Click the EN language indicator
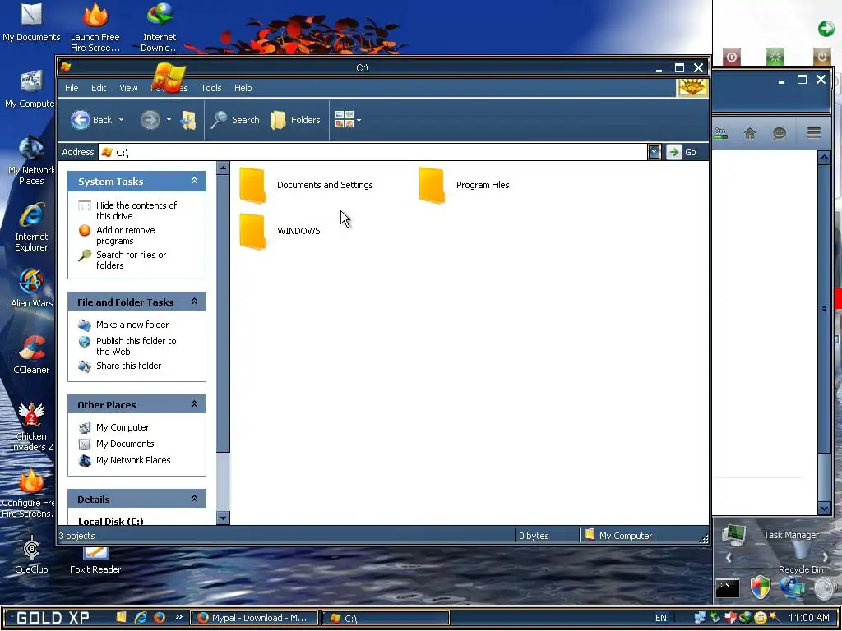This screenshot has height=631, width=842. [x=661, y=618]
